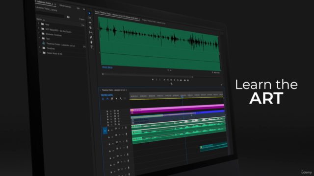Toggle insert sequences as nests in timeline
The width and height of the screenshot is (314, 176).
[103, 99]
